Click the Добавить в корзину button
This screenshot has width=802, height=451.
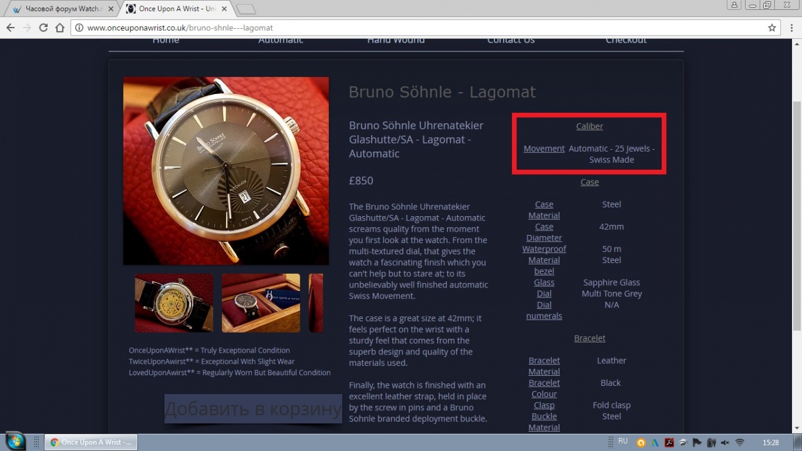point(253,409)
